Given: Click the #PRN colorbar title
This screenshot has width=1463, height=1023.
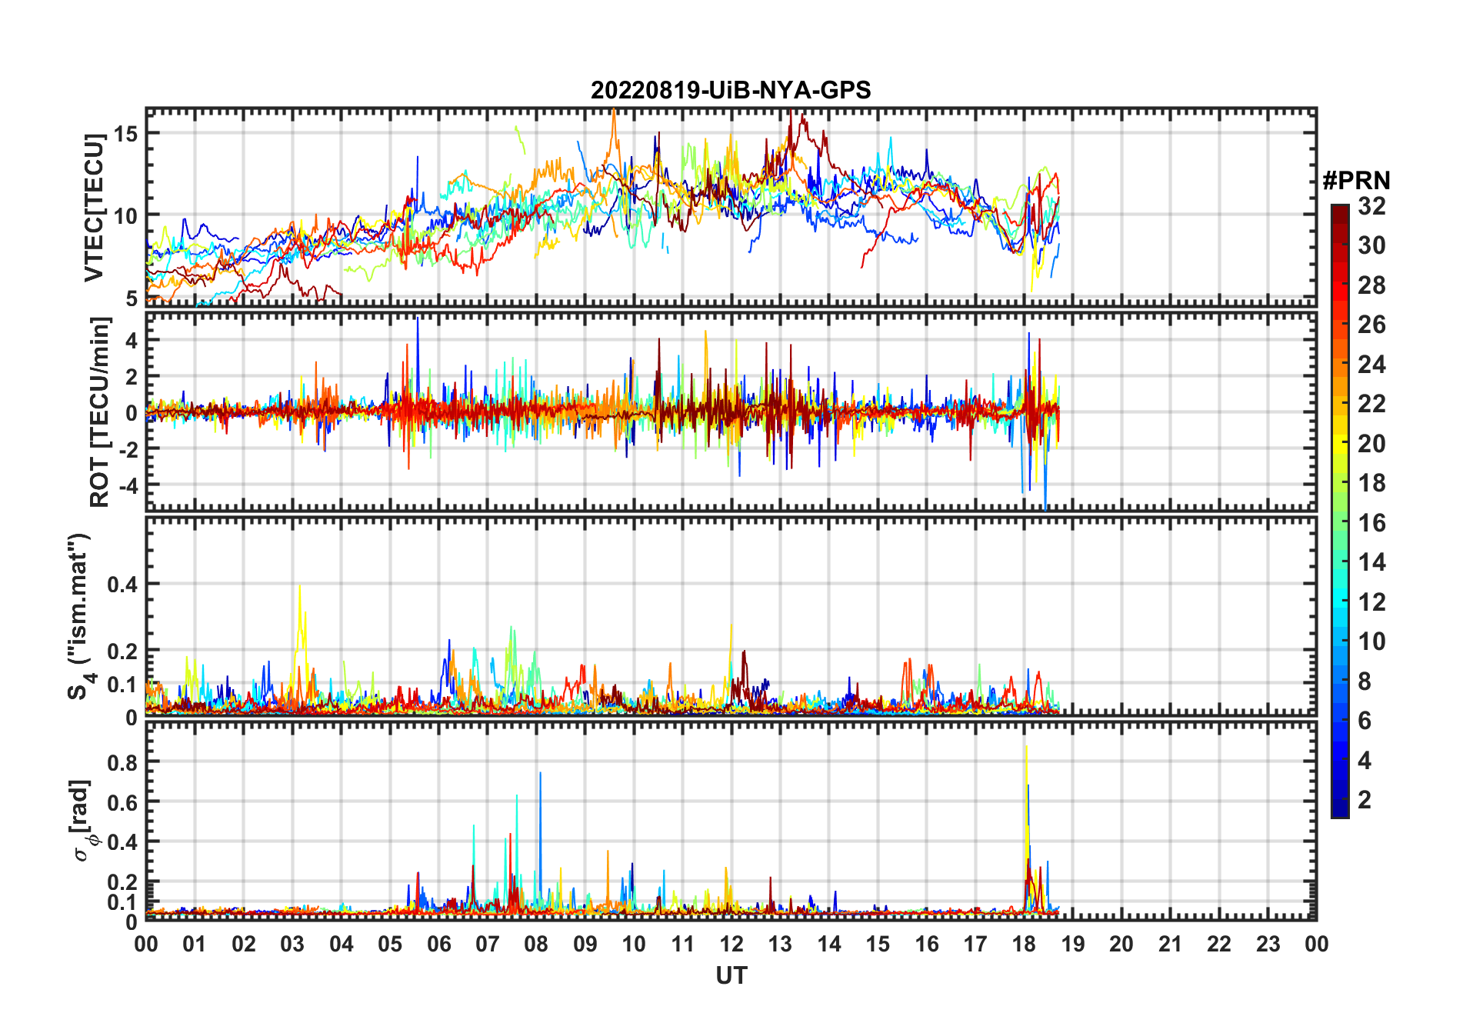Looking at the screenshot, I should point(1356,181).
